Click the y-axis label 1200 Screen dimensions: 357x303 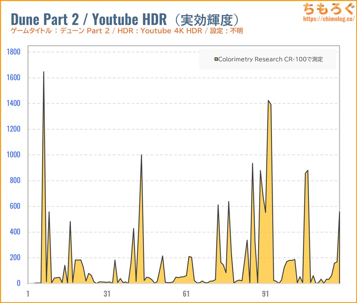tap(13, 129)
